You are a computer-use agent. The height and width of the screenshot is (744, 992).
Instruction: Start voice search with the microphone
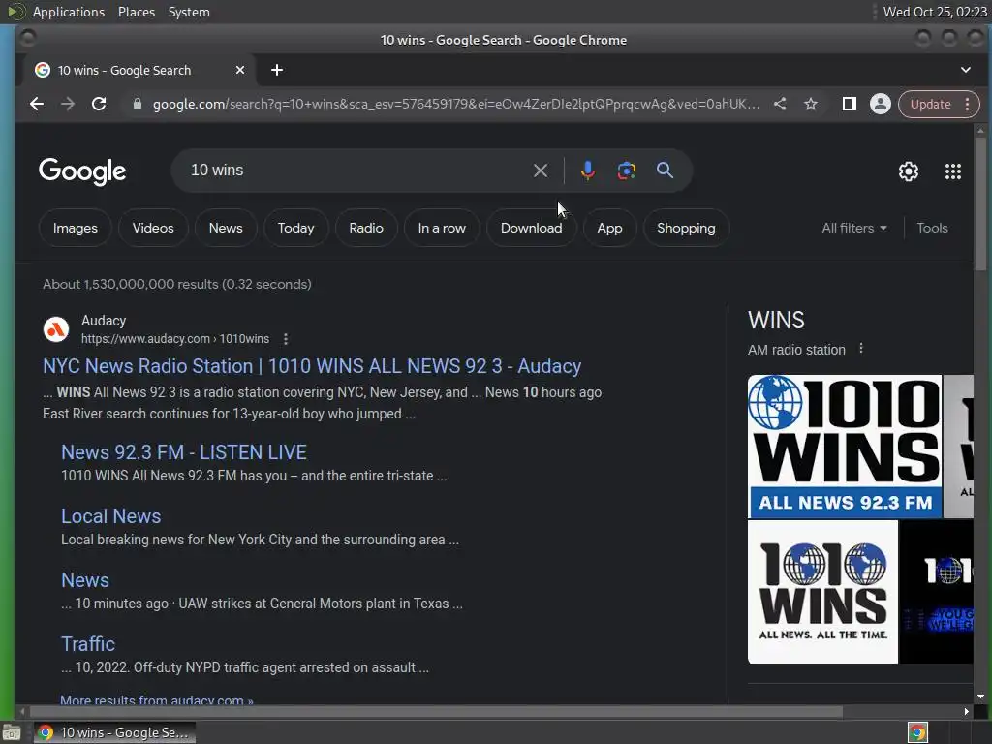tap(588, 170)
